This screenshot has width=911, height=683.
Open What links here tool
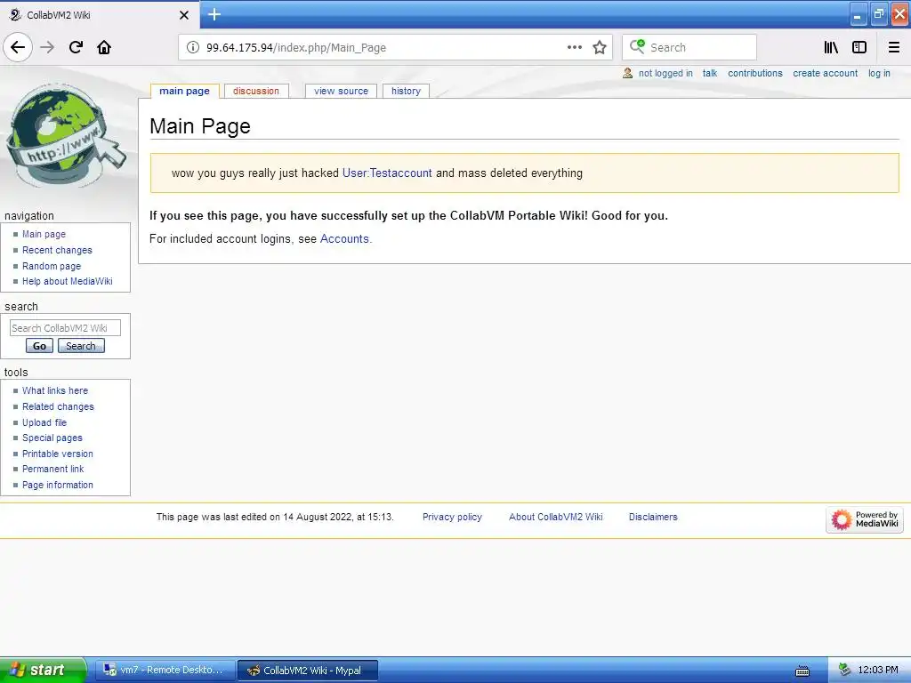(x=55, y=391)
